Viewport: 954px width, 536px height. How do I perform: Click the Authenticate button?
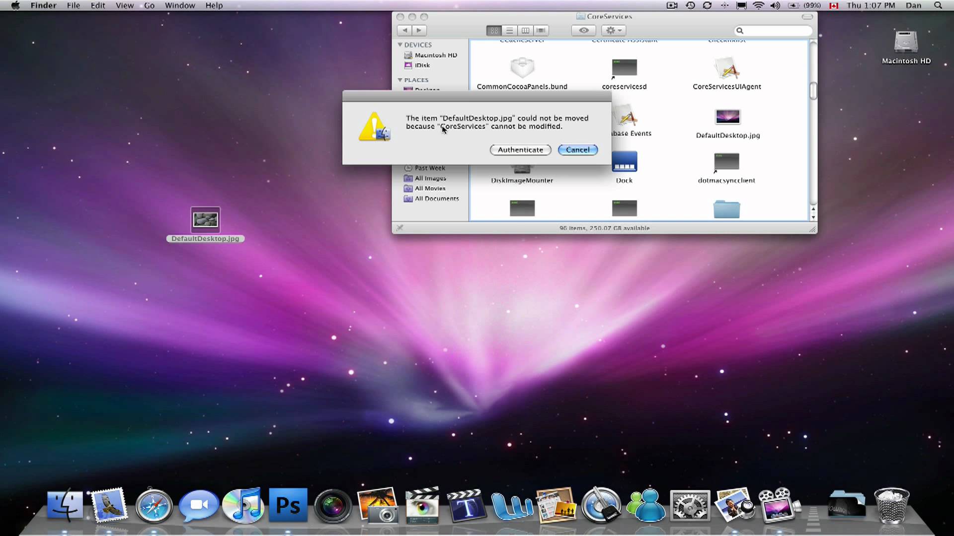(520, 149)
